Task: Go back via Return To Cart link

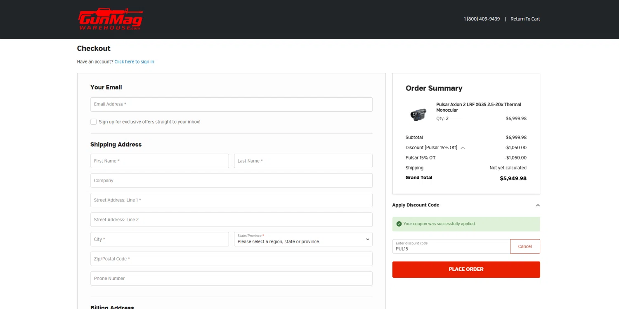Action: tap(525, 19)
